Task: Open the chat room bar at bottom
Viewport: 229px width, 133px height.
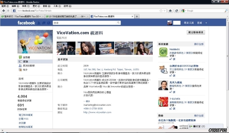Action: [x=206, y=126]
